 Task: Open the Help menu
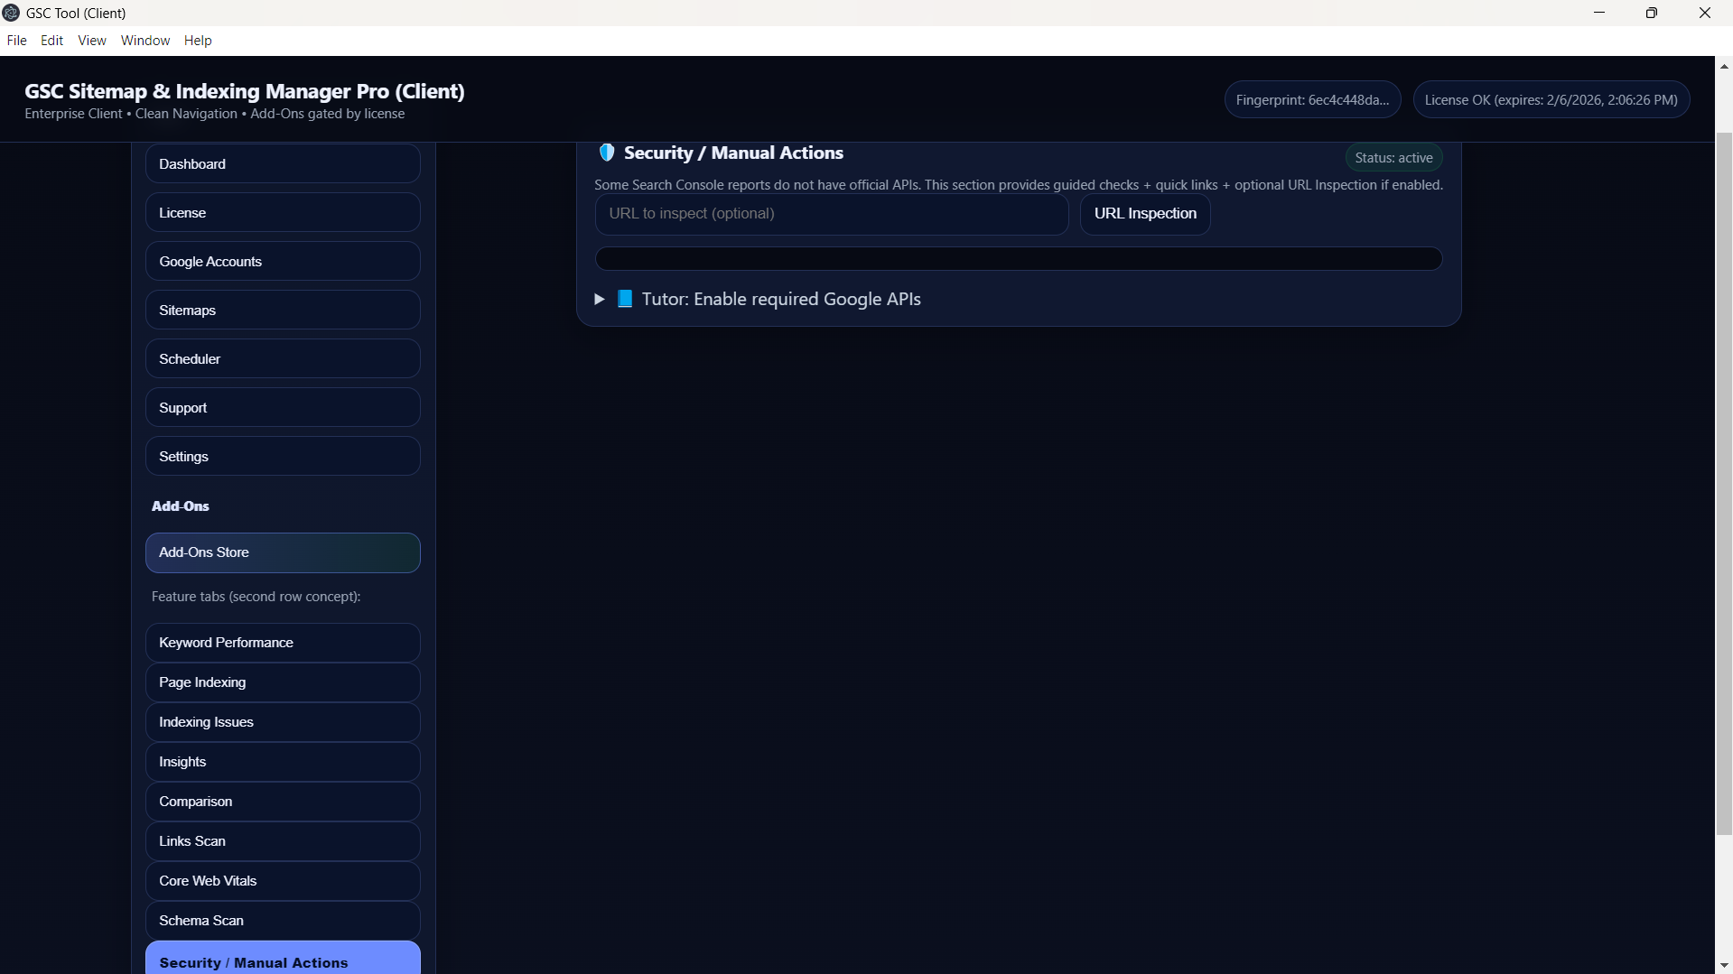(197, 41)
